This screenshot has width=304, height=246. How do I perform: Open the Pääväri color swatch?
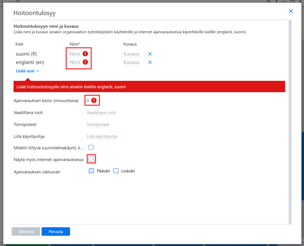(x=91, y=171)
